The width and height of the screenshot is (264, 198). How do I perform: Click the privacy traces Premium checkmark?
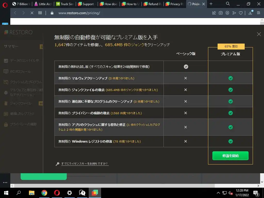click(230, 113)
